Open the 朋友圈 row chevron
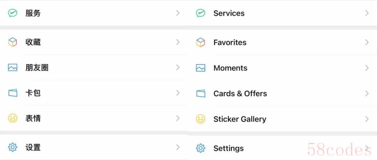Screen dimensions: 377x160 pyautogui.click(x=178, y=67)
